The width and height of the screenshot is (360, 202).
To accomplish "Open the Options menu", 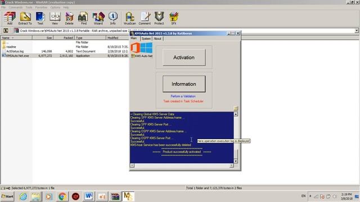I will pos(55,7).
